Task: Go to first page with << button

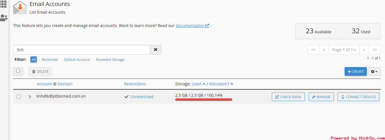Action: [314, 50]
